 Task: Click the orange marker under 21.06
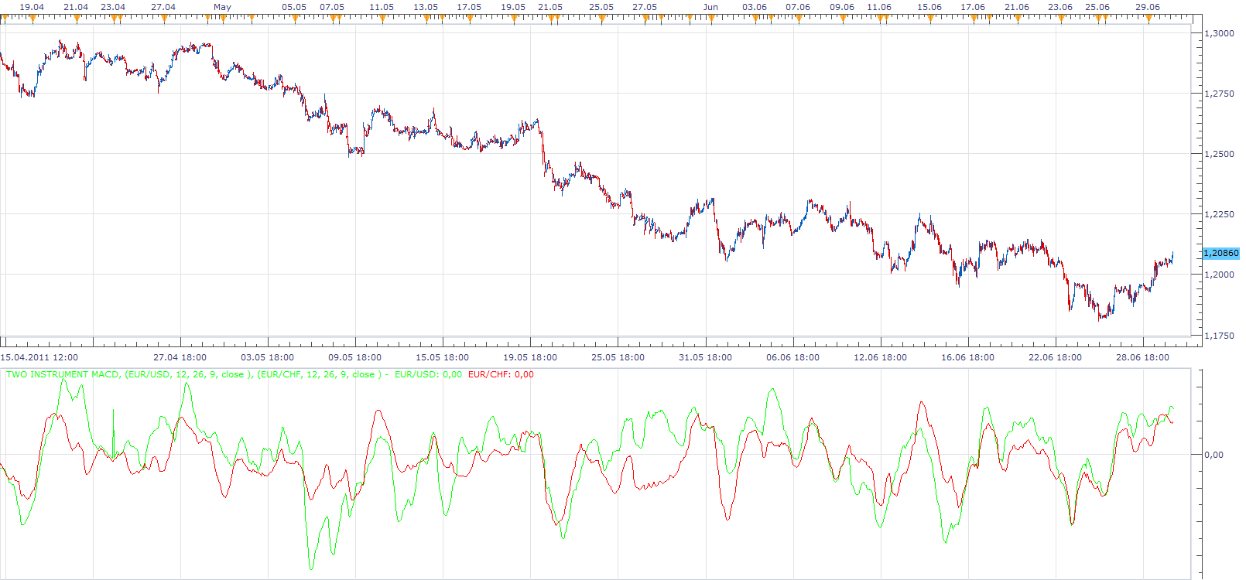1017,19
